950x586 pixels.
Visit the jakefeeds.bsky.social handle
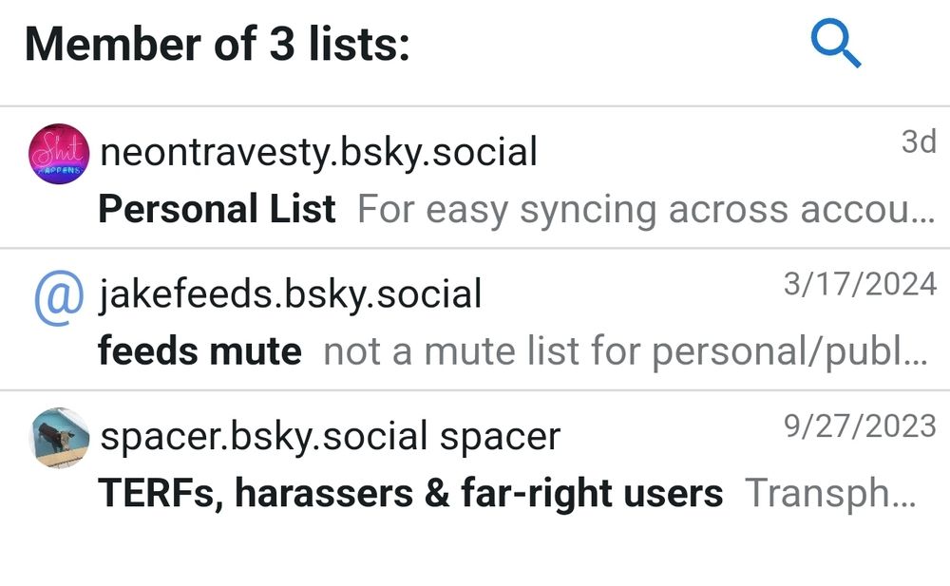(x=291, y=294)
